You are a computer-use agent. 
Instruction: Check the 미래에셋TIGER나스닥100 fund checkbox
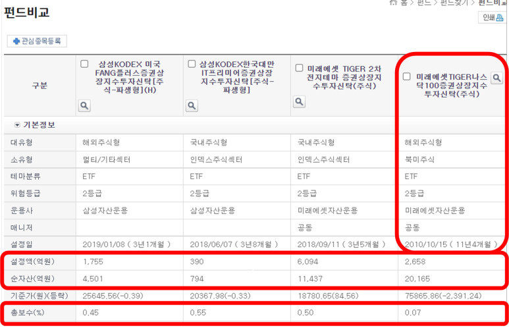click(406, 76)
